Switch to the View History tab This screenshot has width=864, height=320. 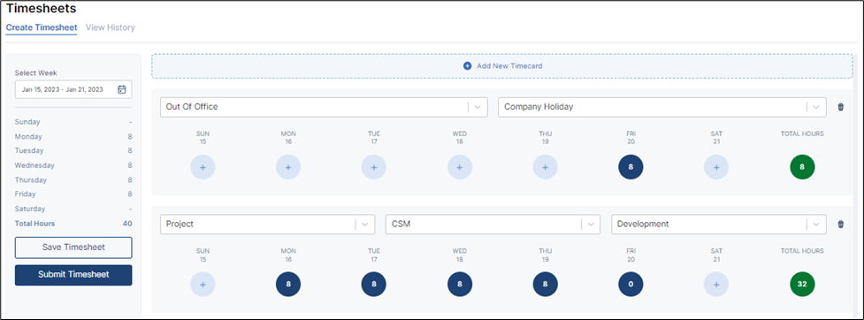click(x=111, y=27)
